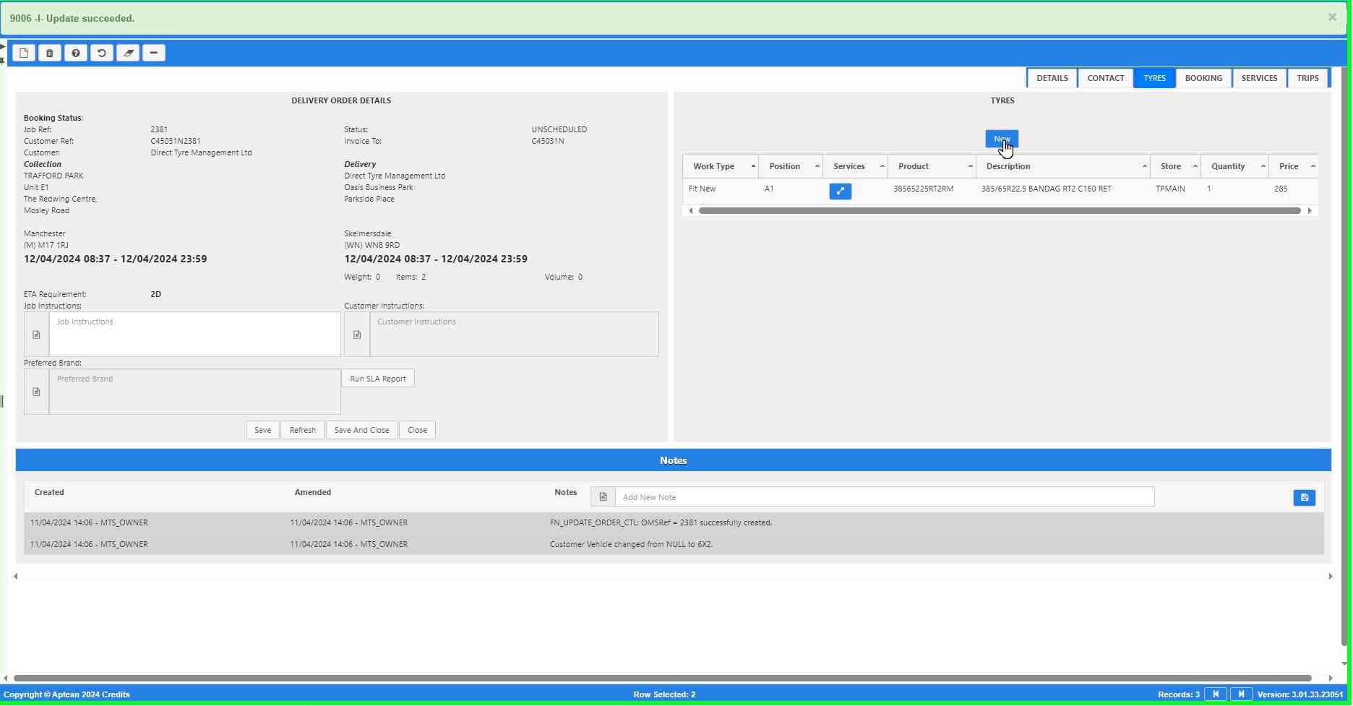Image resolution: width=1353 pixels, height=706 pixels.
Task: Focus the Customer Instructions text area
Action: [x=515, y=335]
